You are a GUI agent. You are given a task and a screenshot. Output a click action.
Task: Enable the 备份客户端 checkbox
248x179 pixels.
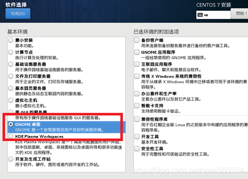(137, 40)
